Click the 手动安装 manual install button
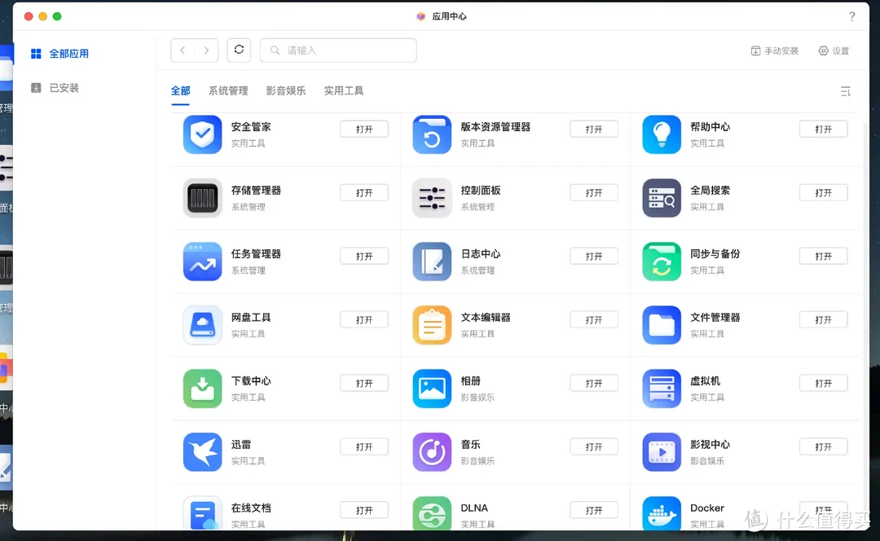The width and height of the screenshot is (880, 541). (x=774, y=51)
